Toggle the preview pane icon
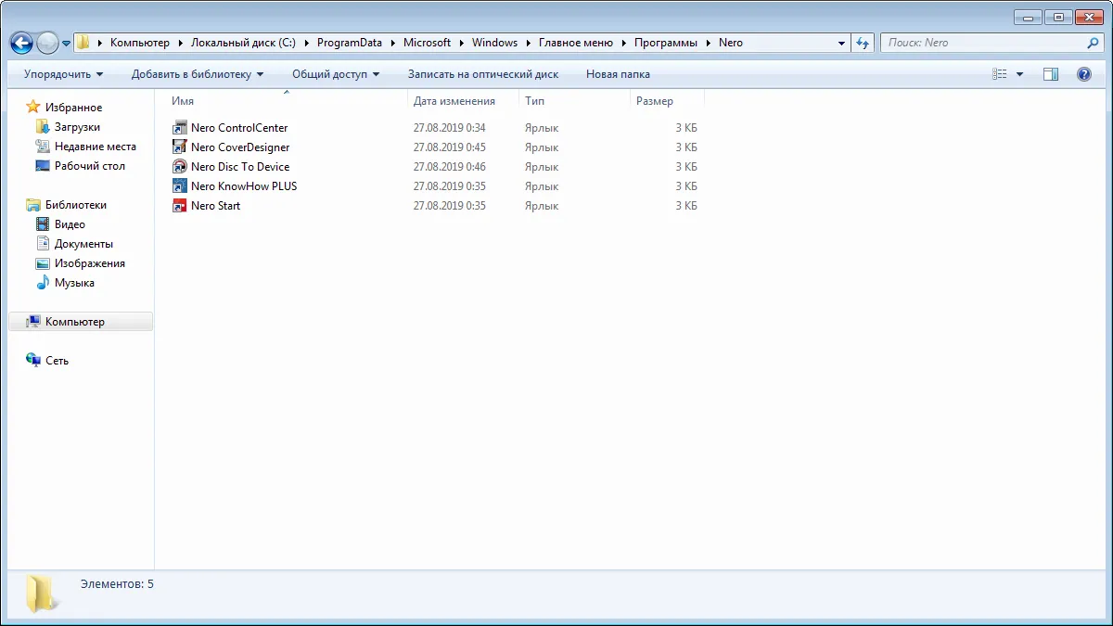This screenshot has height=626, width=1113. (x=1051, y=74)
